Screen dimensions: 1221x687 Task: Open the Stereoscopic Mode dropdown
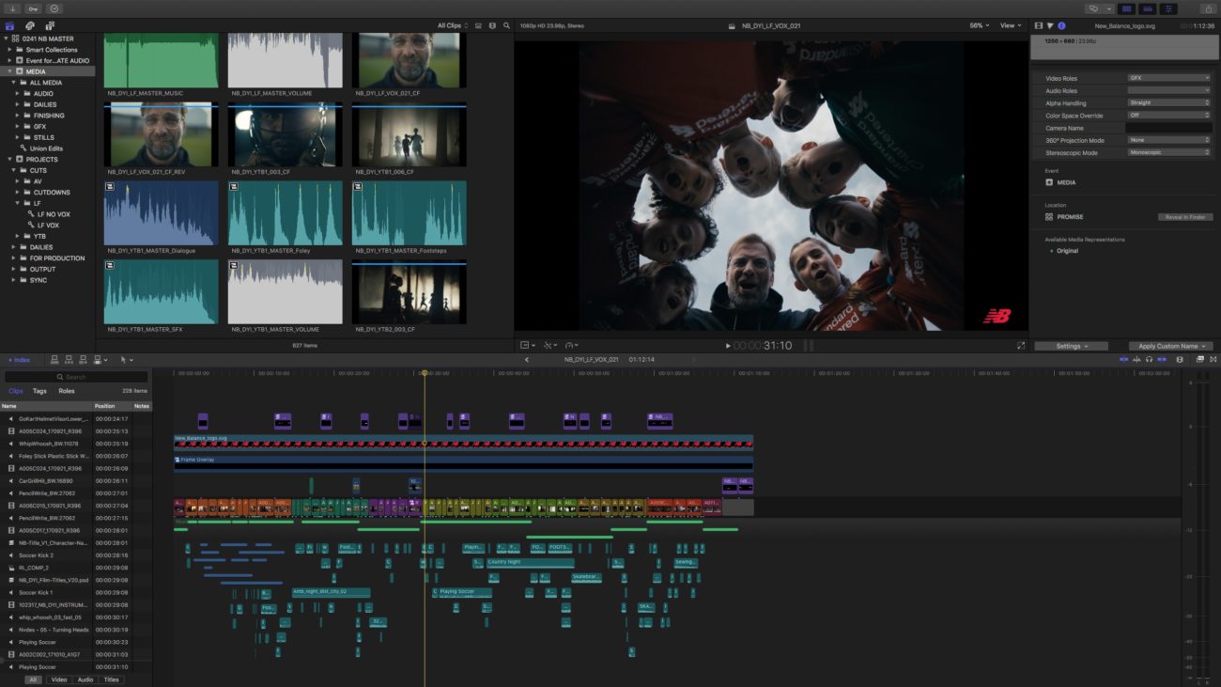1168,151
